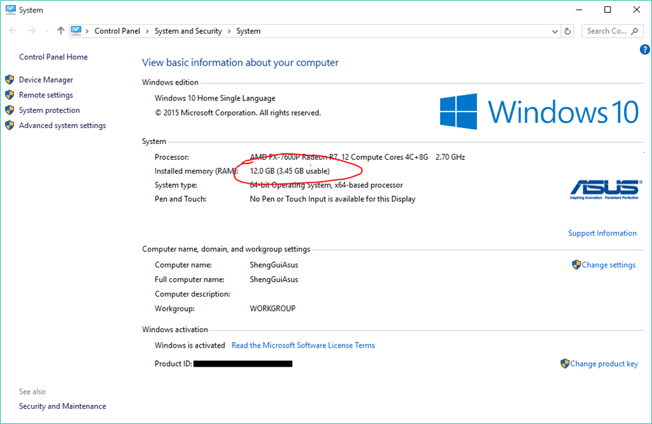This screenshot has height=424, width=652.
Task: Select the Windows 10 Home Single Language text
Action: click(x=215, y=98)
